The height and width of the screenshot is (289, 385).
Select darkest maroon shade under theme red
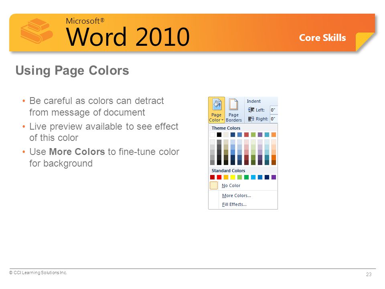click(x=246, y=163)
